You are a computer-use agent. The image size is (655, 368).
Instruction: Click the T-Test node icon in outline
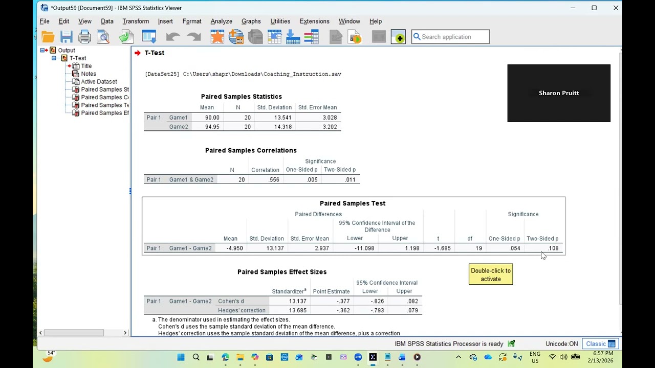point(64,58)
